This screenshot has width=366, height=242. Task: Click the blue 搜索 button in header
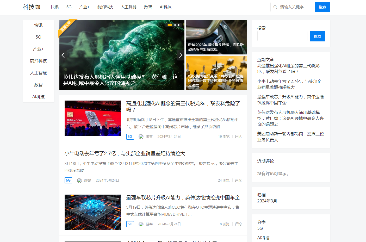[x=322, y=7]
